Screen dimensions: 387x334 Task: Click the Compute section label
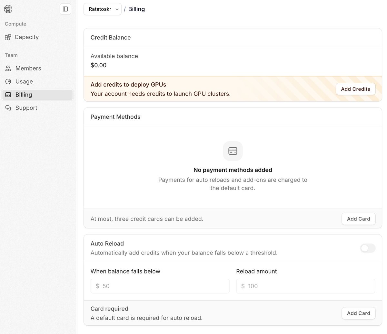pyautogui.click(x=15, y=24)
